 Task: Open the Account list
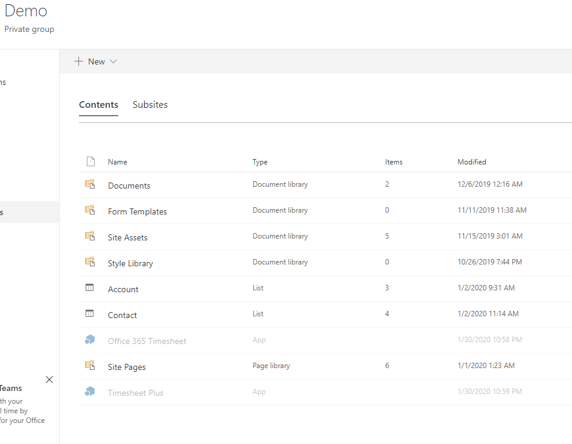click(x=123, y=289)
